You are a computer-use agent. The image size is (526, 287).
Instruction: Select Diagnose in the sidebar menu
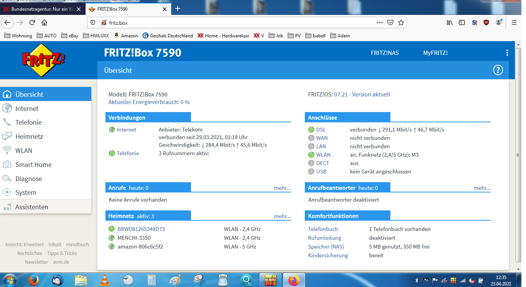(x=29, y=179)
